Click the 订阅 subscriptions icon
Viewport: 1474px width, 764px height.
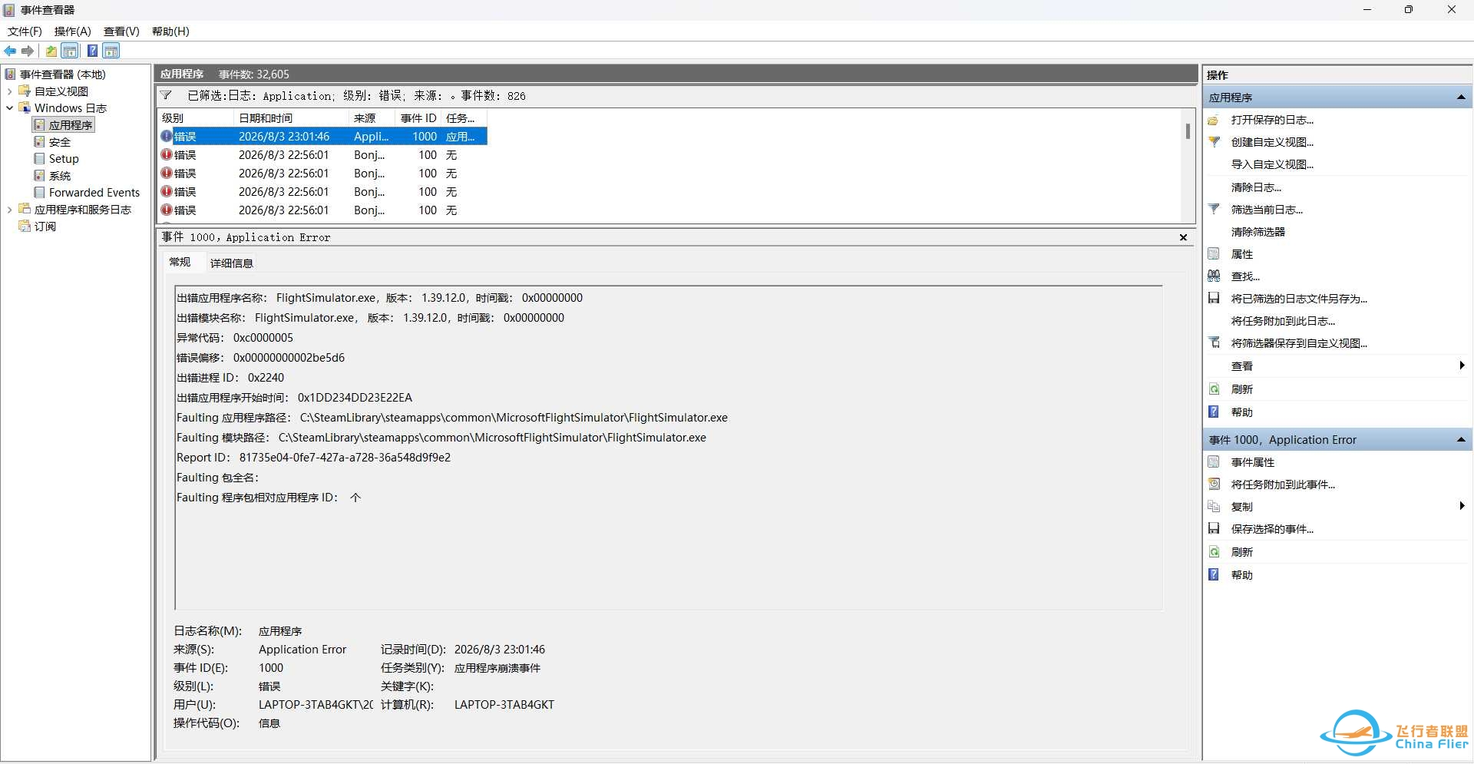point(25,227)
